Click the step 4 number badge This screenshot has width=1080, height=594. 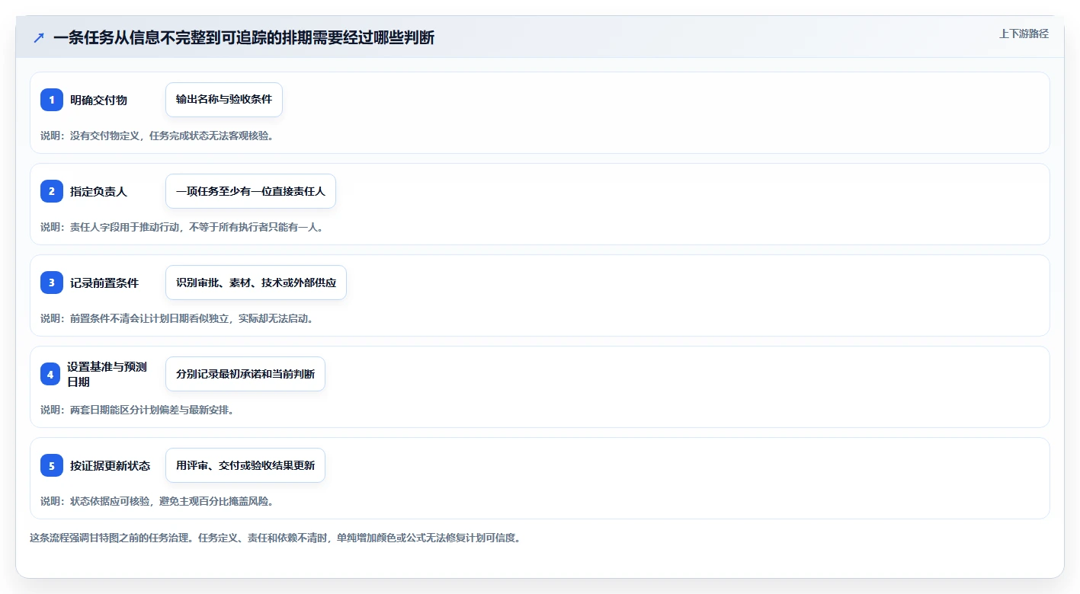coord(50,374)
